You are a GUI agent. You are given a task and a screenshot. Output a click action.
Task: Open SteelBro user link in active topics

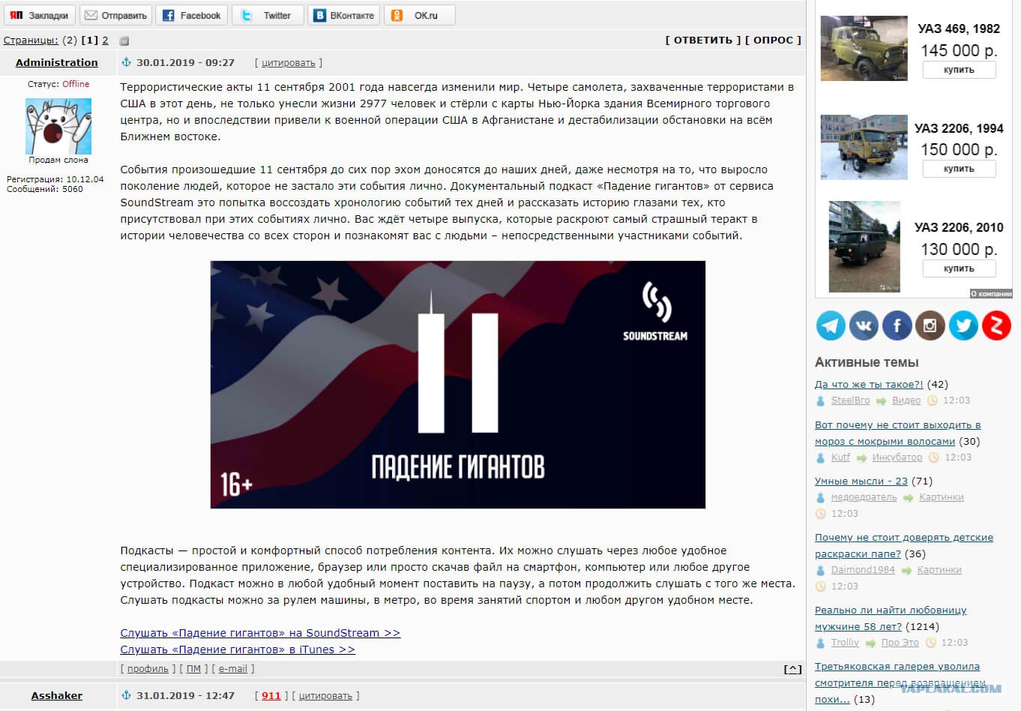click(x=851, y=400)
